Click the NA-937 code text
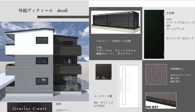 [x=175, y=78]
